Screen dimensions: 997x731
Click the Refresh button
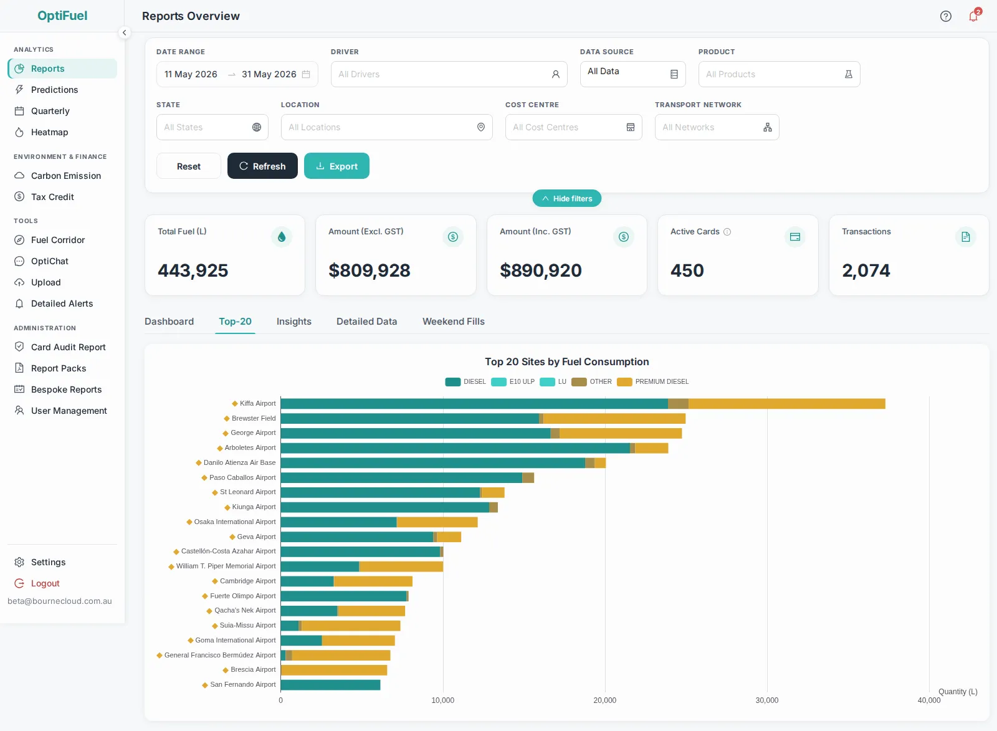click(262, 166)
